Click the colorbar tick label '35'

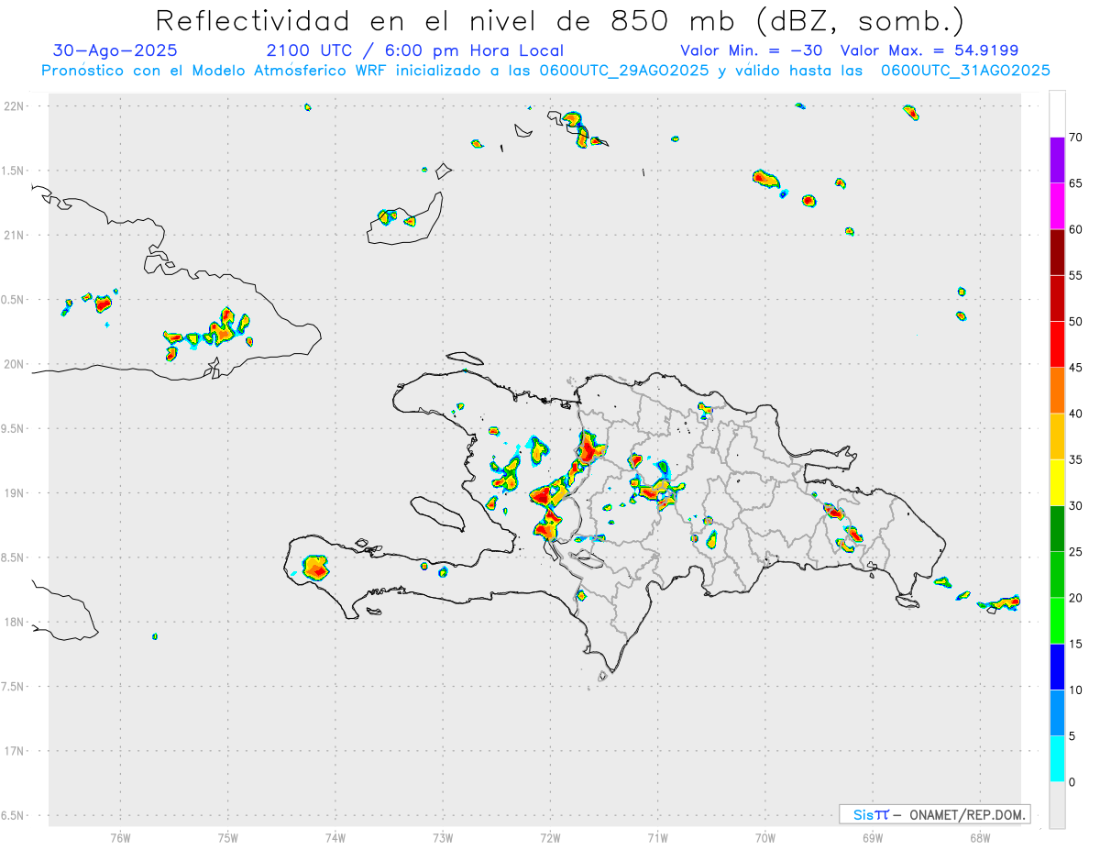pos(1075,459)
